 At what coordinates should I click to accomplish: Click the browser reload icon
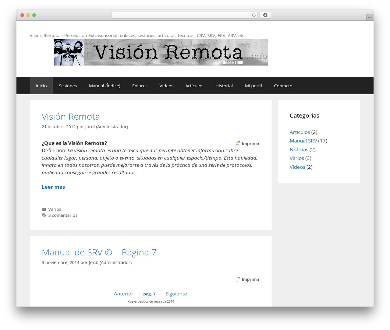point(253,15)
